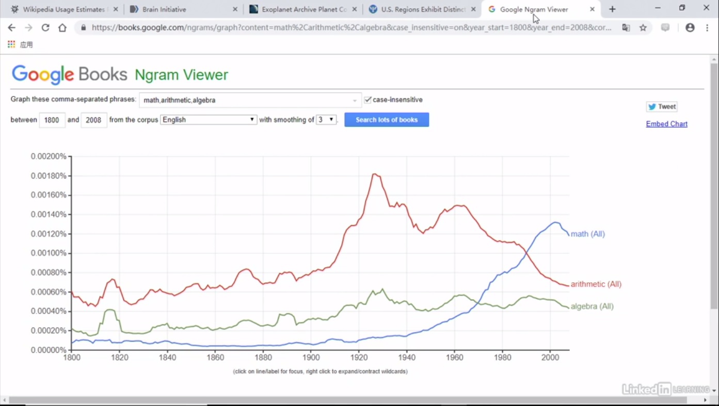
Task: Switch to Exoplanet Archive Planet tab
Action: click(302, 9)
